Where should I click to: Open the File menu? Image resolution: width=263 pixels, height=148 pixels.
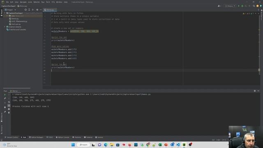point(7,2)
